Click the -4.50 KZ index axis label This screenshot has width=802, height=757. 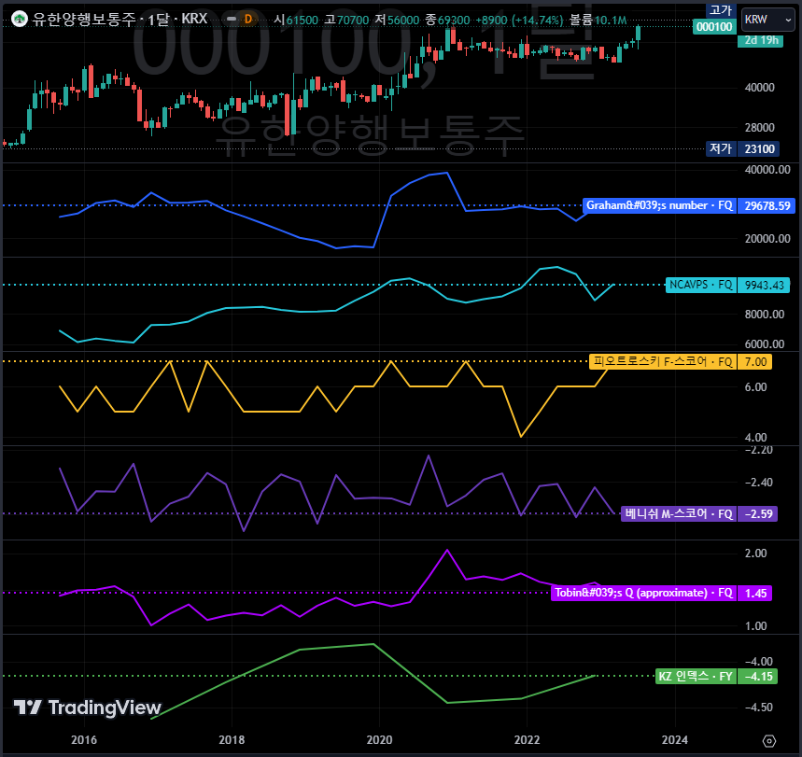(x=758, y=708)
